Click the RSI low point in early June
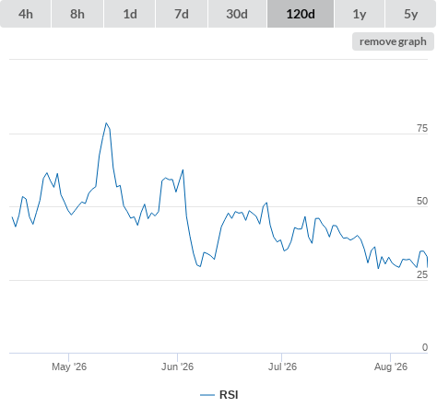The width and height of the screenshot is (437, 419). point(200,266)
